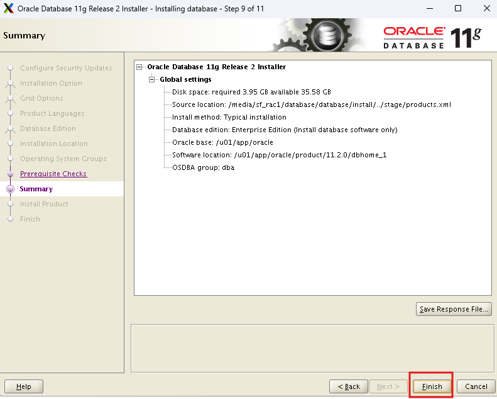Click the Install Product step label
This screenshot has width=497, height=399.
click(44, 204)
